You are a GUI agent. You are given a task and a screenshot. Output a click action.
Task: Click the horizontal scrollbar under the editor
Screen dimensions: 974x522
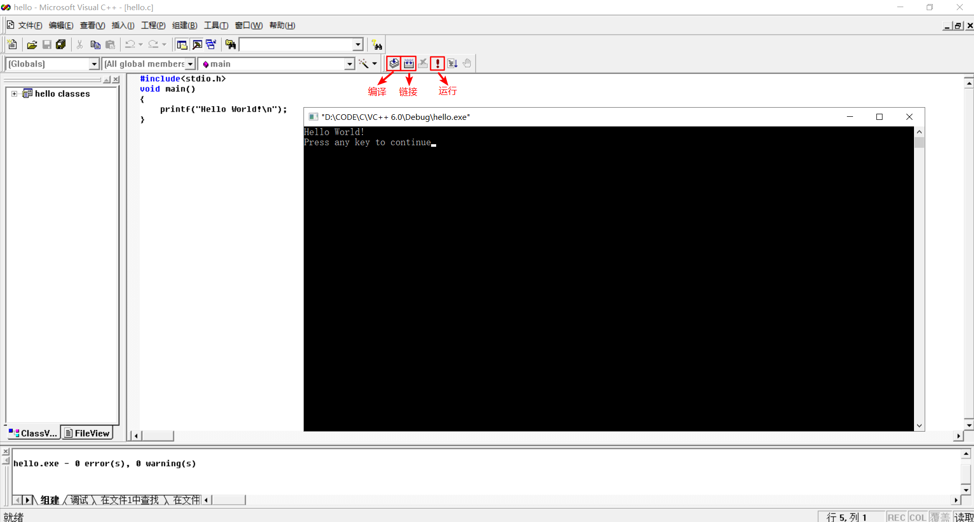coord(158,436)
